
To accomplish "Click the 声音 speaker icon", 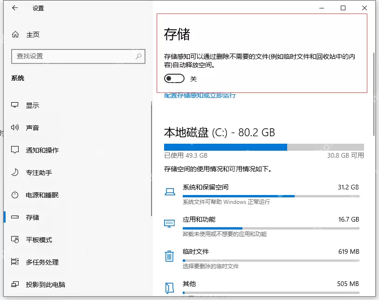I will (x=13, y=127).
